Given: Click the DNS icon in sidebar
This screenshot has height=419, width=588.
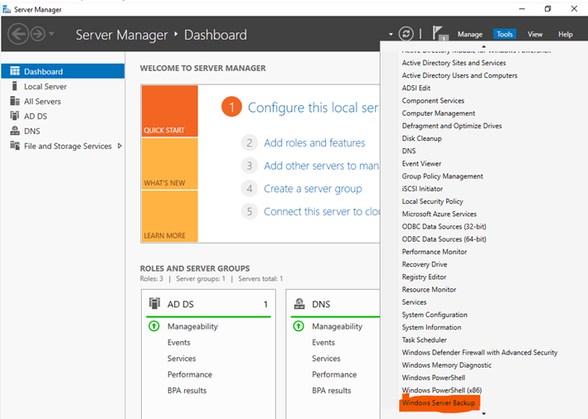Looking at the screenshot, I should tap(15, 131).
